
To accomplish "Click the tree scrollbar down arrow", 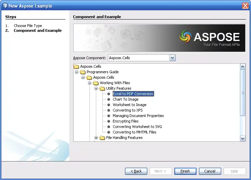I will (x=243, y=139).
